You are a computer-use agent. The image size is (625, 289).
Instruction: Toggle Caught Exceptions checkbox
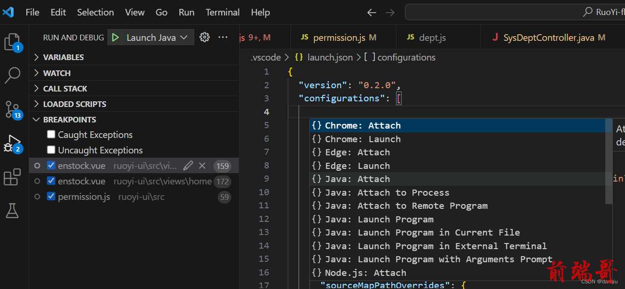51,135
